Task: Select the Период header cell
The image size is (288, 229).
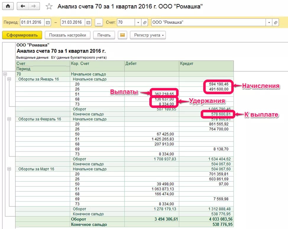Action: (x=43, y=69)
